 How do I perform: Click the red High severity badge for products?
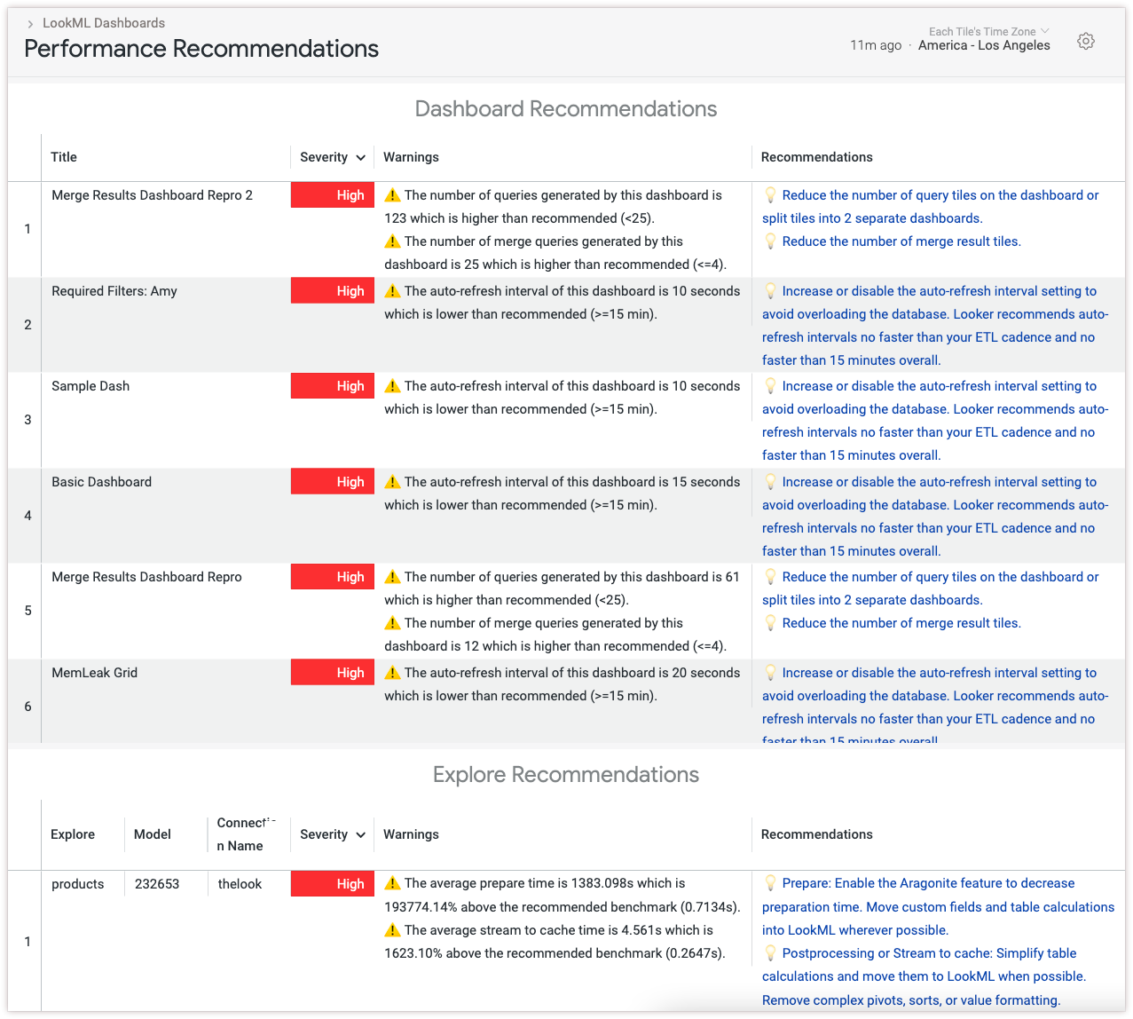[x=333, y=883]
